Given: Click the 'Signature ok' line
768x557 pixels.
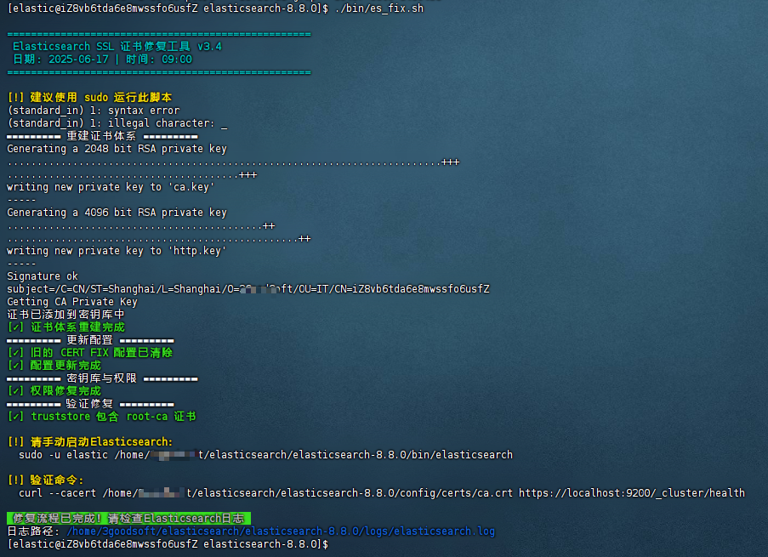Looking at the screenshot, I should coord(43,276).
